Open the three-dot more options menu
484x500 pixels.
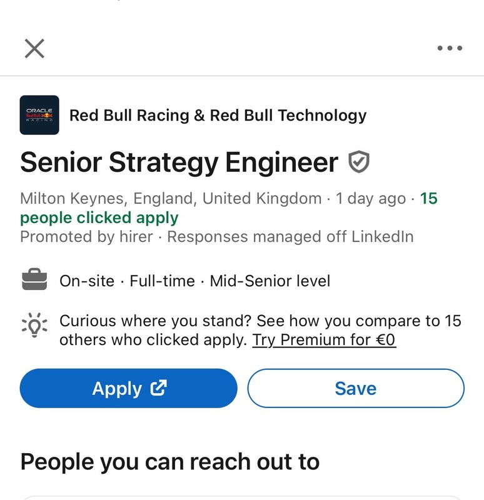tap(450, 48)
